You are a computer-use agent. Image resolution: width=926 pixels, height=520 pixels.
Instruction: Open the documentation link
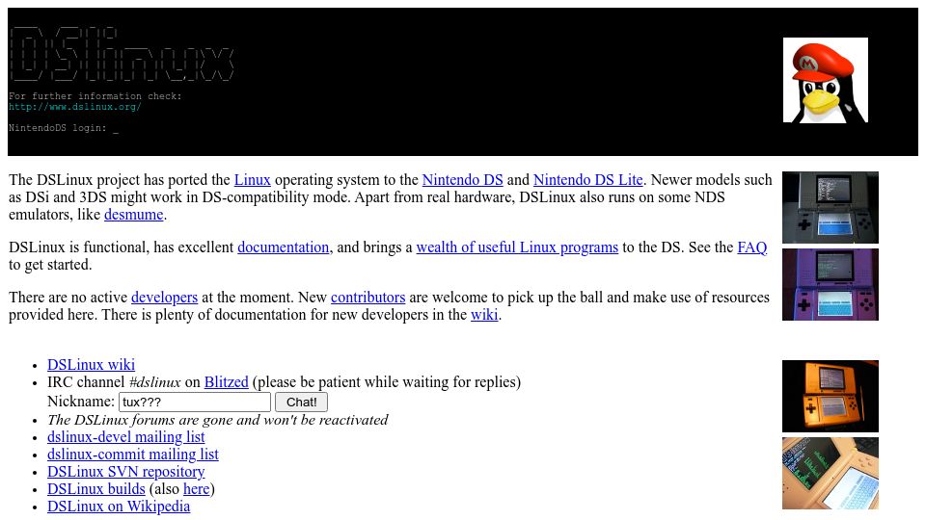pyautogui.click(x=284, y=247)
